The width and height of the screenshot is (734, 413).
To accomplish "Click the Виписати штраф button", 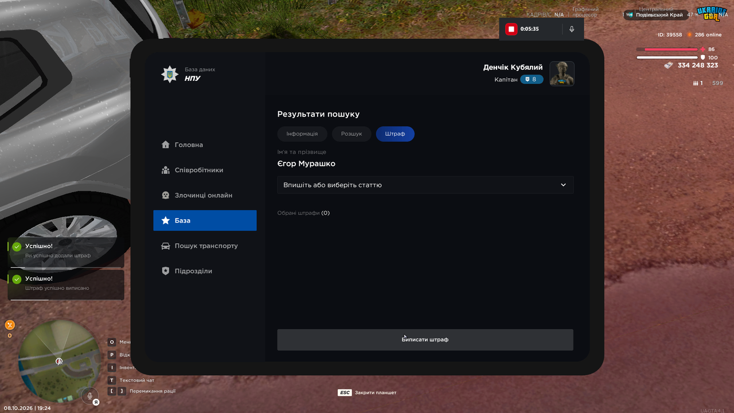I will (x=425, y=340).
